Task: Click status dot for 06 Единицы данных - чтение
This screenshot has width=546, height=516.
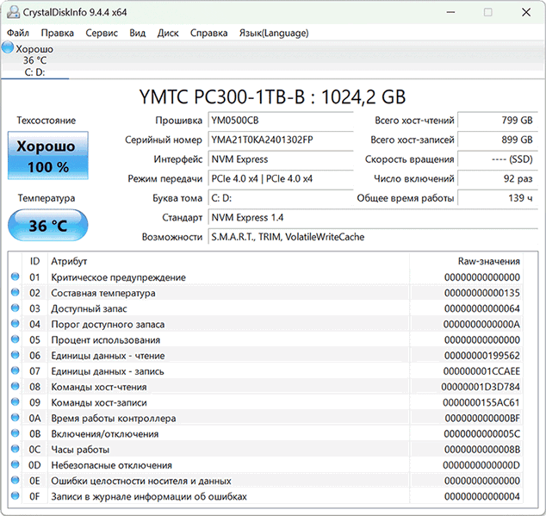Action: point(15,355)
